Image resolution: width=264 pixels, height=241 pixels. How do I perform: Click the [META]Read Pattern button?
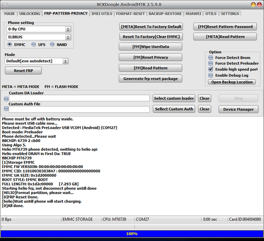[225, 37]
